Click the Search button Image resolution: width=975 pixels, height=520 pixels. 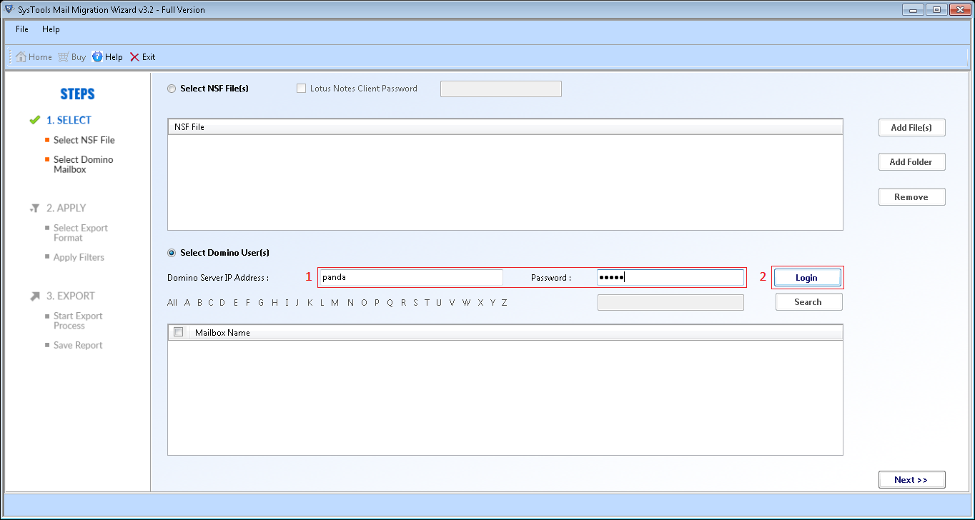[808, 302]
